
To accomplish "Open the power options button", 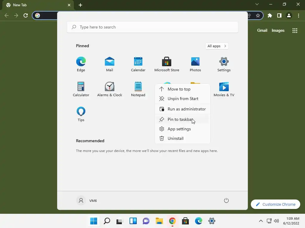I will pos(226,200).
